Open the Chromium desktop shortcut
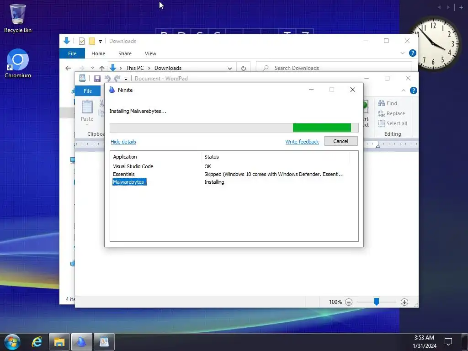This screenshot has height=351, width=468. [18, 63]
